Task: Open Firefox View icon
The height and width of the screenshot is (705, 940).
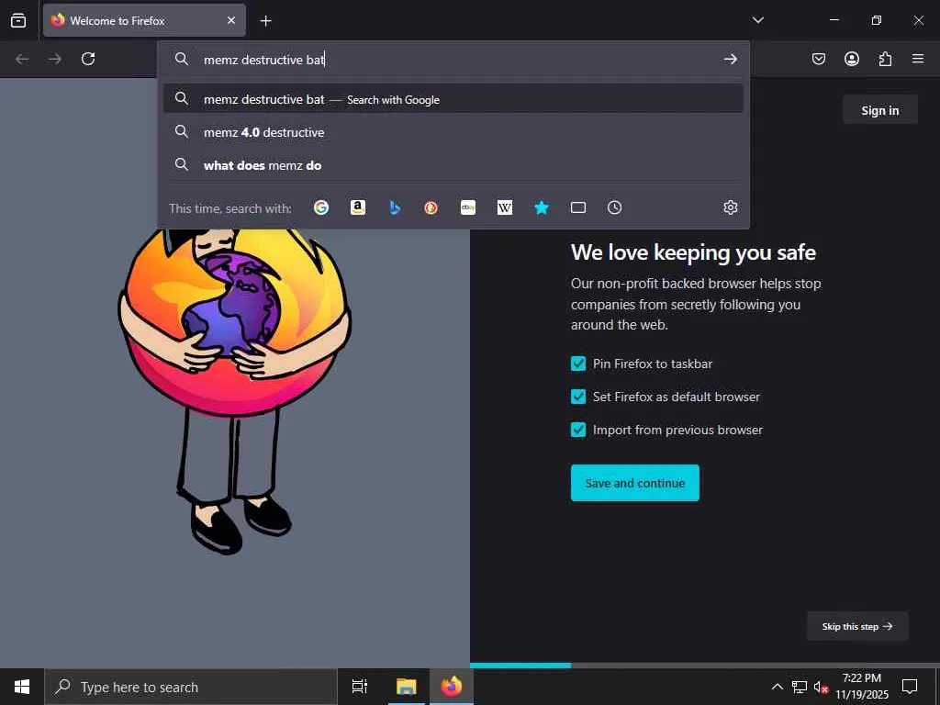Action: (x=18, y=20)
